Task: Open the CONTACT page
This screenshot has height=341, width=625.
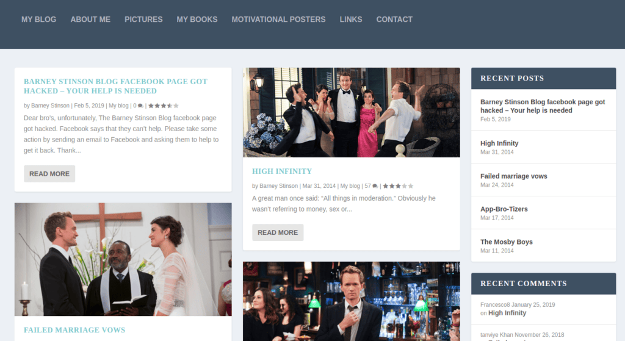Action: (394, 20)
